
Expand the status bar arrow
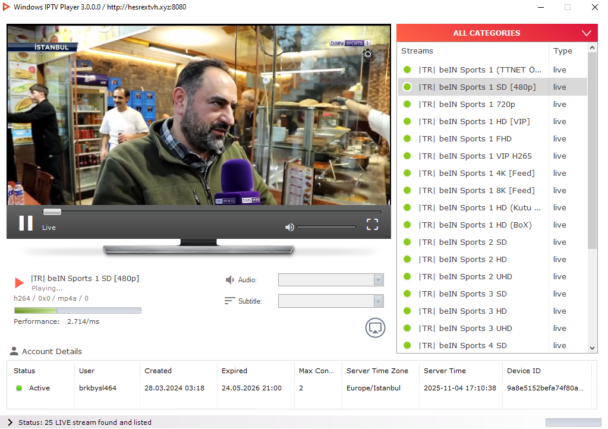(x=10, y=422)
